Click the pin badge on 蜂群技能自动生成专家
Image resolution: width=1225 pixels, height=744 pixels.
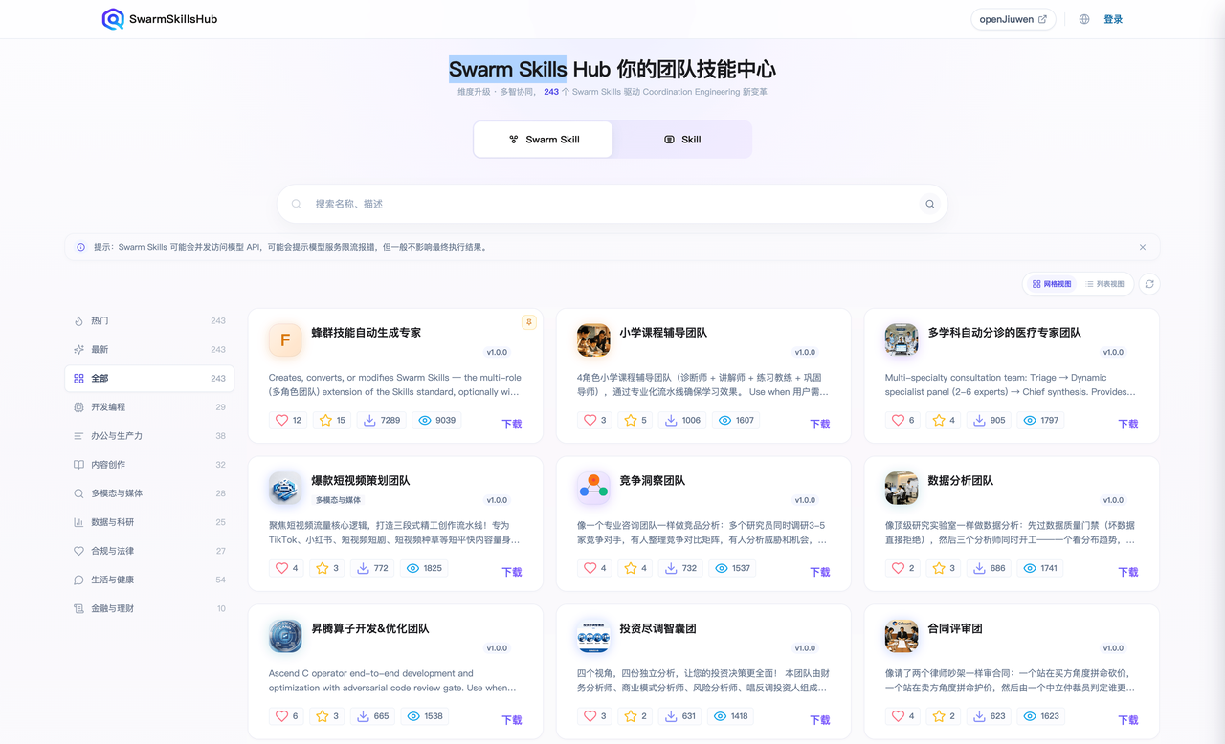529,322
